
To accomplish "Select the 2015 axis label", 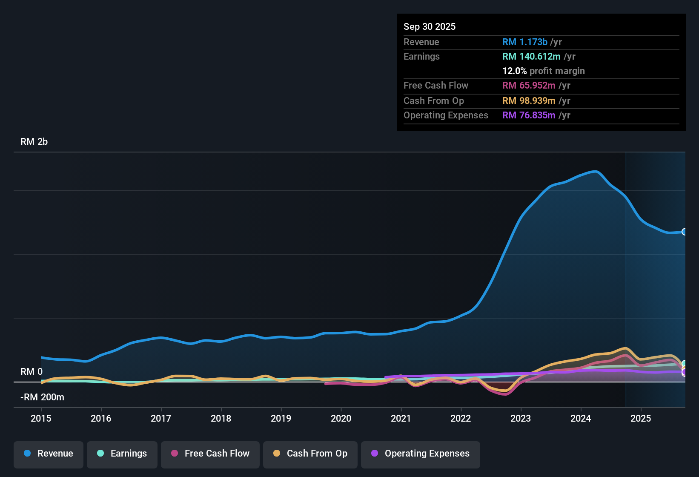I will tap(41, 419).
